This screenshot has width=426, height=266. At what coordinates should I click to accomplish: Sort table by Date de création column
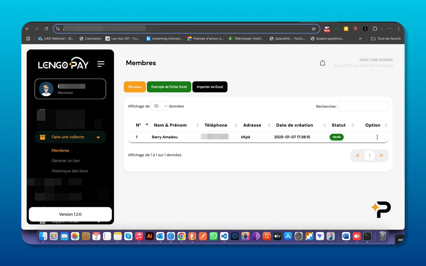[301, 125]
